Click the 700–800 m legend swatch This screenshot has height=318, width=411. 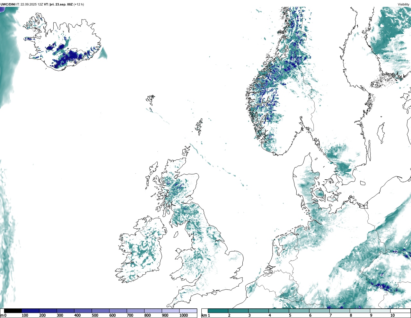click(x=136, y=311)
